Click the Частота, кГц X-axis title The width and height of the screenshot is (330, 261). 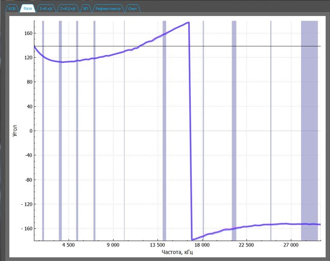[x=177, y=252]
